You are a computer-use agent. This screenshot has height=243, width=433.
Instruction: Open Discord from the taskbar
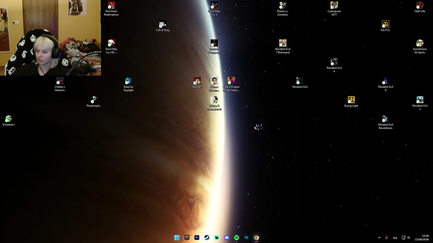(227, 238)
